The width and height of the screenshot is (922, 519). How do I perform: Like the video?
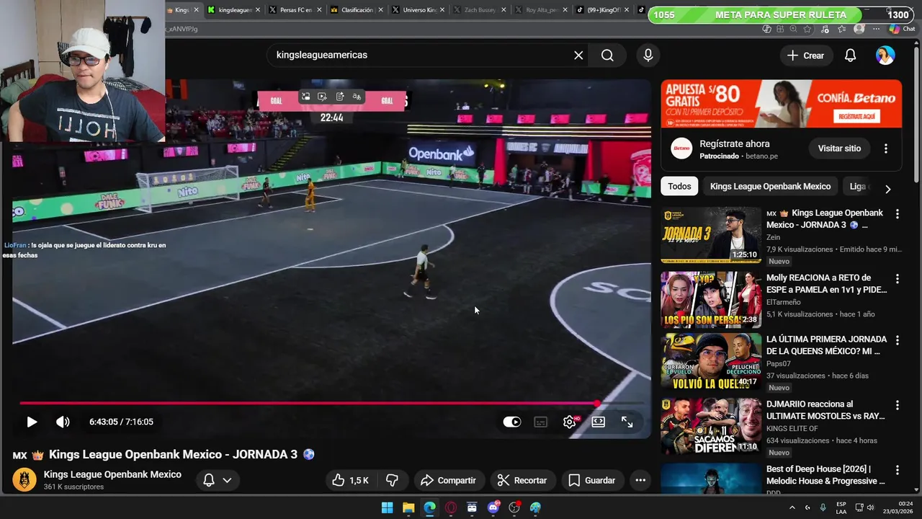[352, 480]
